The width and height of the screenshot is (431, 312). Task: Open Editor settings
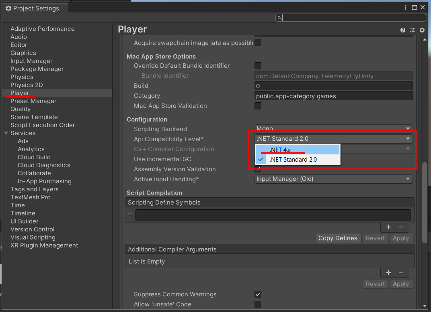tap(18, 45)
